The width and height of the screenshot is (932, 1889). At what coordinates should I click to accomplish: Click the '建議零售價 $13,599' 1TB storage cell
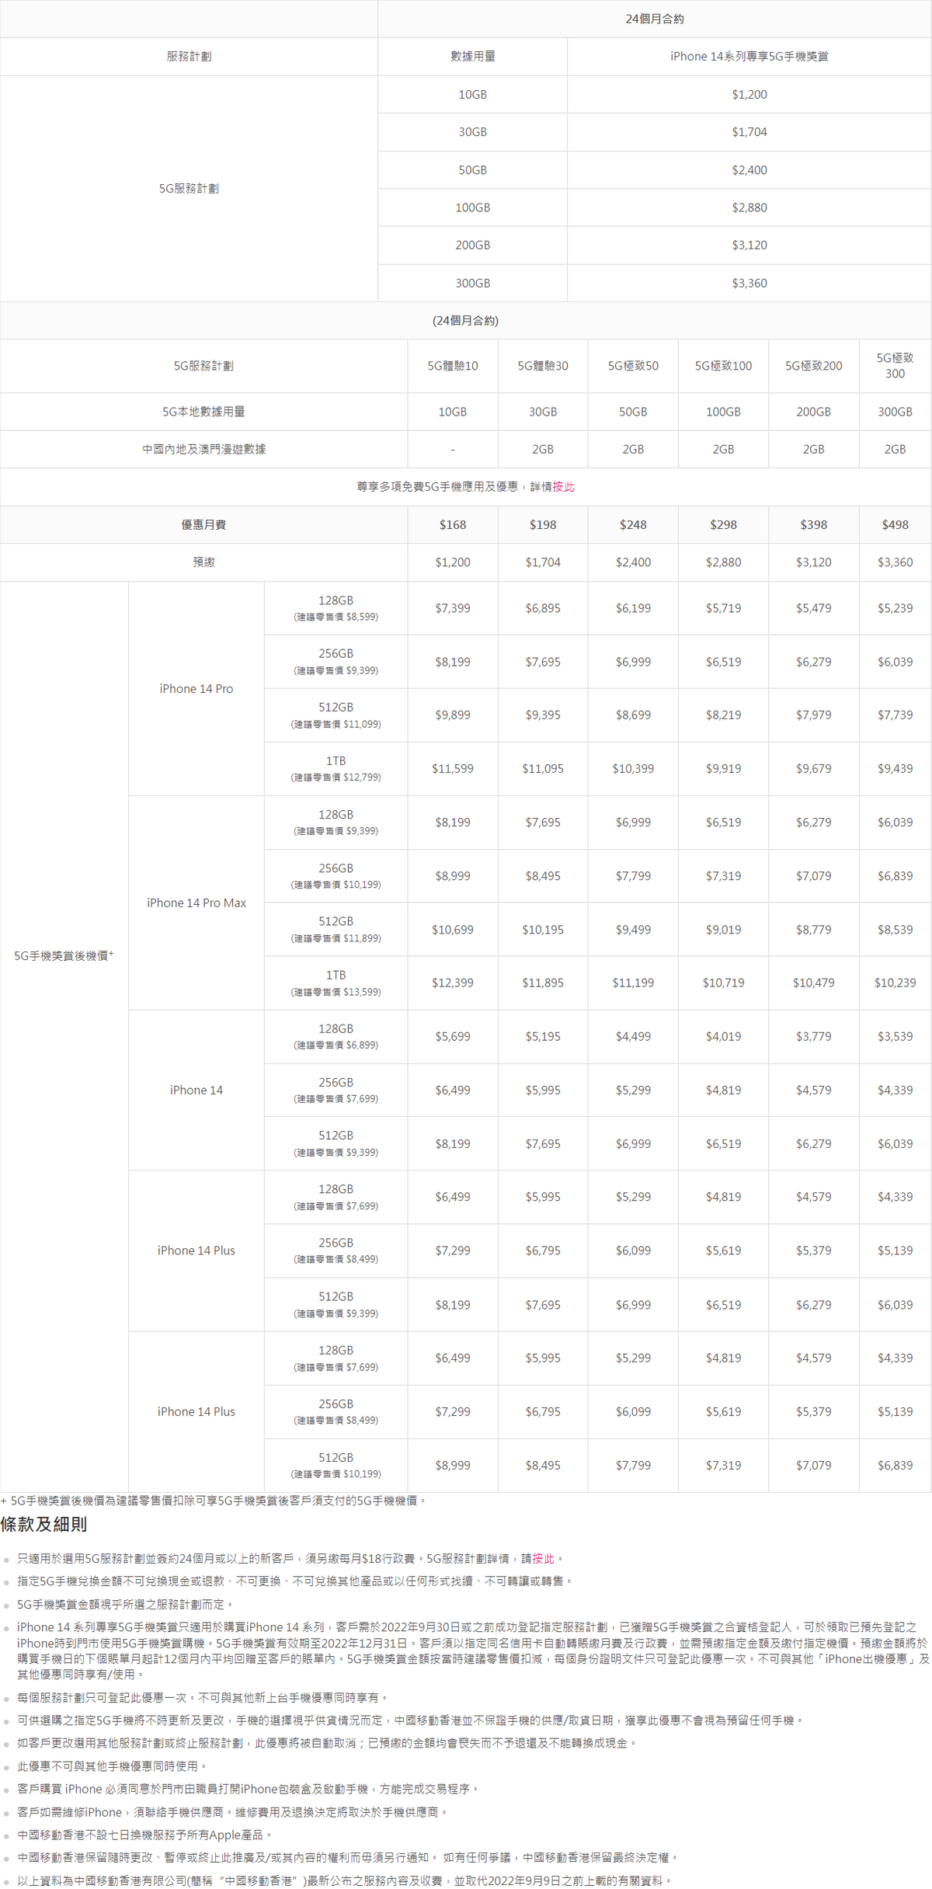pyautogui.click(x=336, y=983)
